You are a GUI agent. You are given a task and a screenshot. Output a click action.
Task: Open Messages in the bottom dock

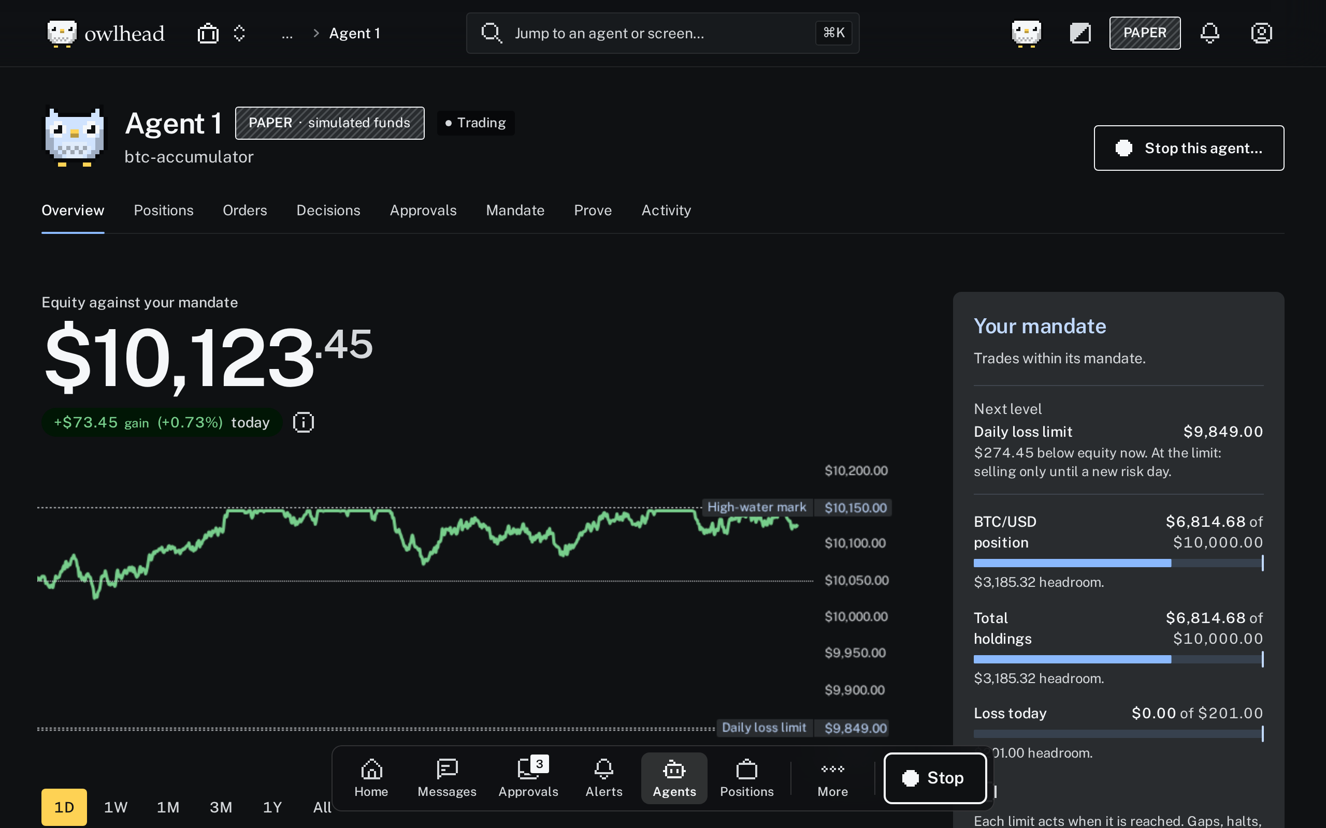coord(446,778)
